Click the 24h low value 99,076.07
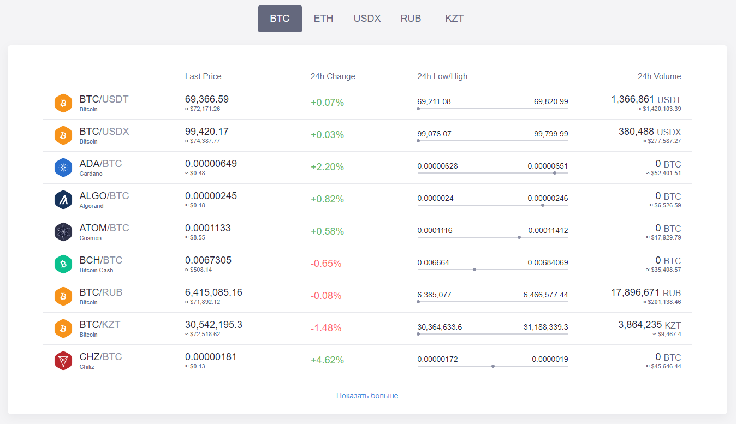 [434, 134]
